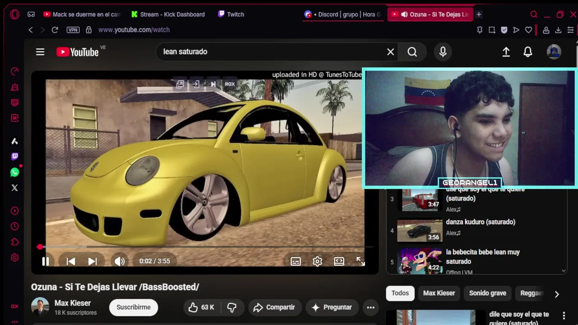
Task: Take a page snapshot with the capture icon
Action: click(492, 30)
